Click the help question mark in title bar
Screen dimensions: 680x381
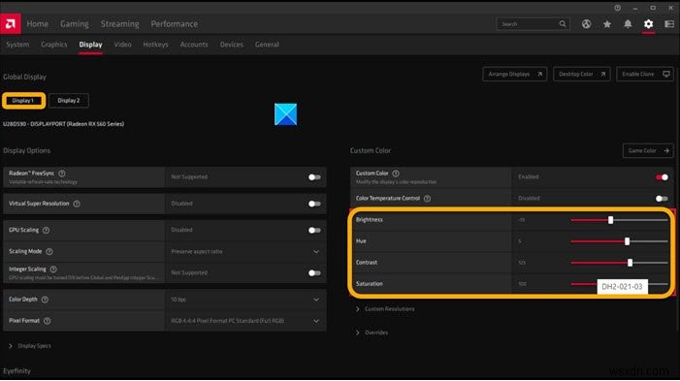point(617,8)
